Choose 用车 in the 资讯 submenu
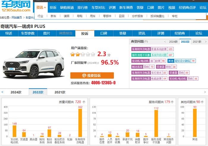 click(x=93, y=16)
